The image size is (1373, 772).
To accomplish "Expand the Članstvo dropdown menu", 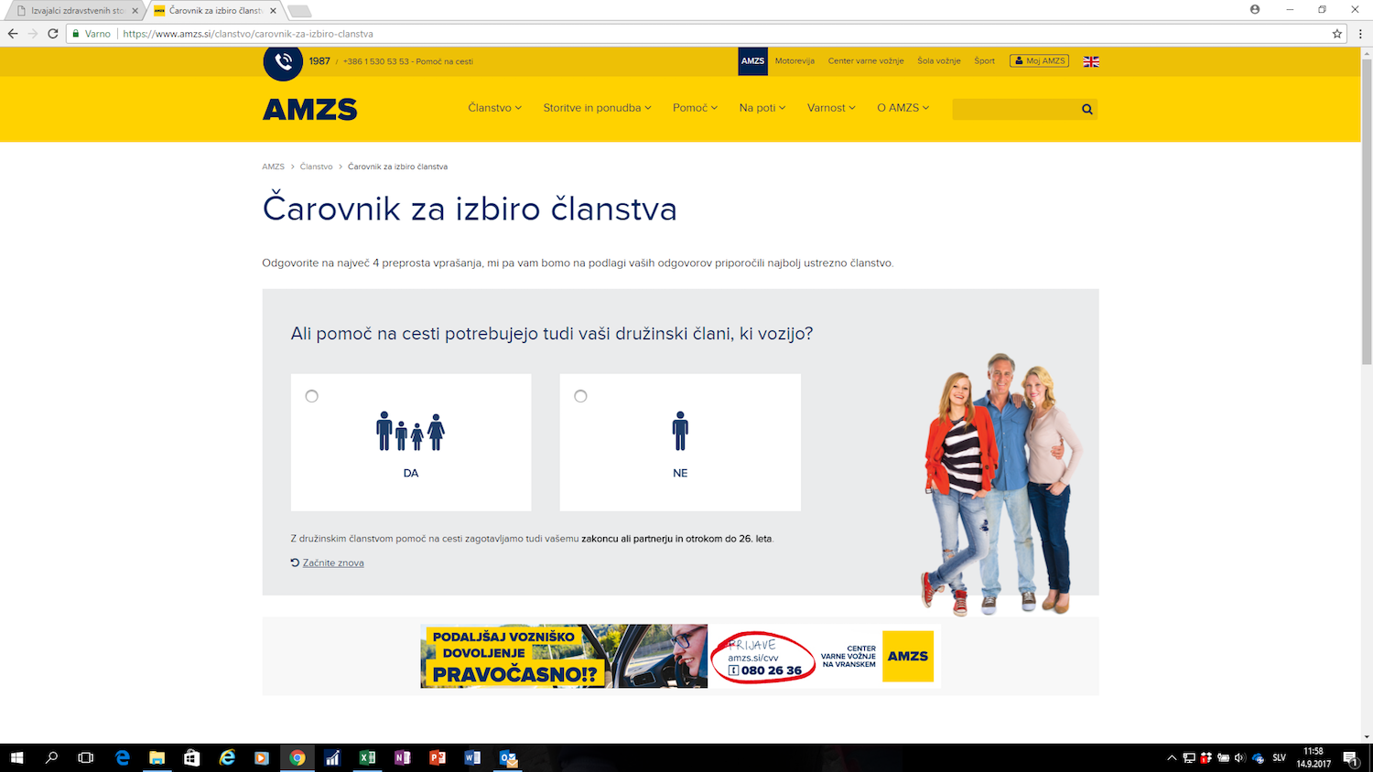I will (x=494, y=108).
